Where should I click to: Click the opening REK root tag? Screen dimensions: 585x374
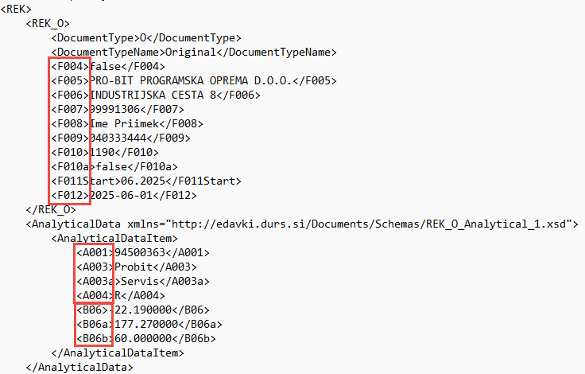[16, 9]
